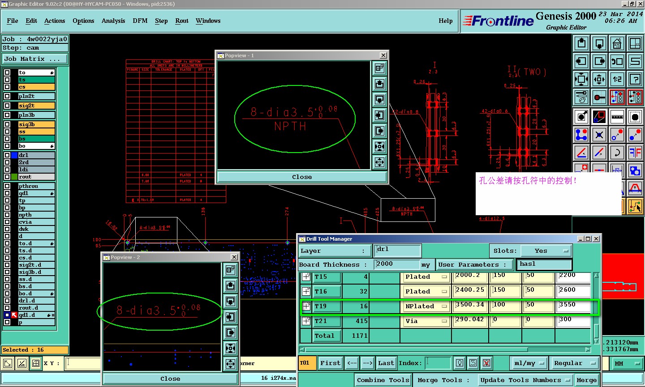This screenshot has width=645, height=387.
Task: Toggle the checkbox for layer drl
Action: 7,155
